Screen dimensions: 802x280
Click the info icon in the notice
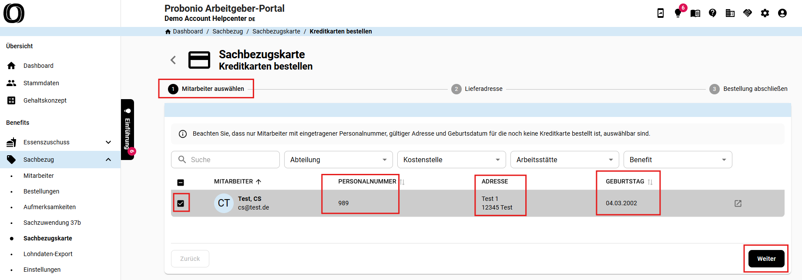coord(183,134)
